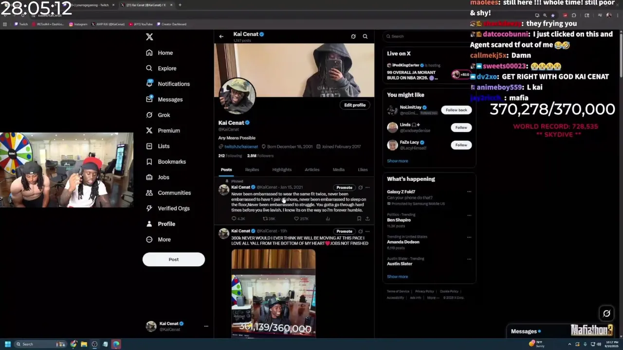The width and height of the screenshot is (623, 350).
Task: Bookmark the pinned post
Action: click(x=359, y=219)
